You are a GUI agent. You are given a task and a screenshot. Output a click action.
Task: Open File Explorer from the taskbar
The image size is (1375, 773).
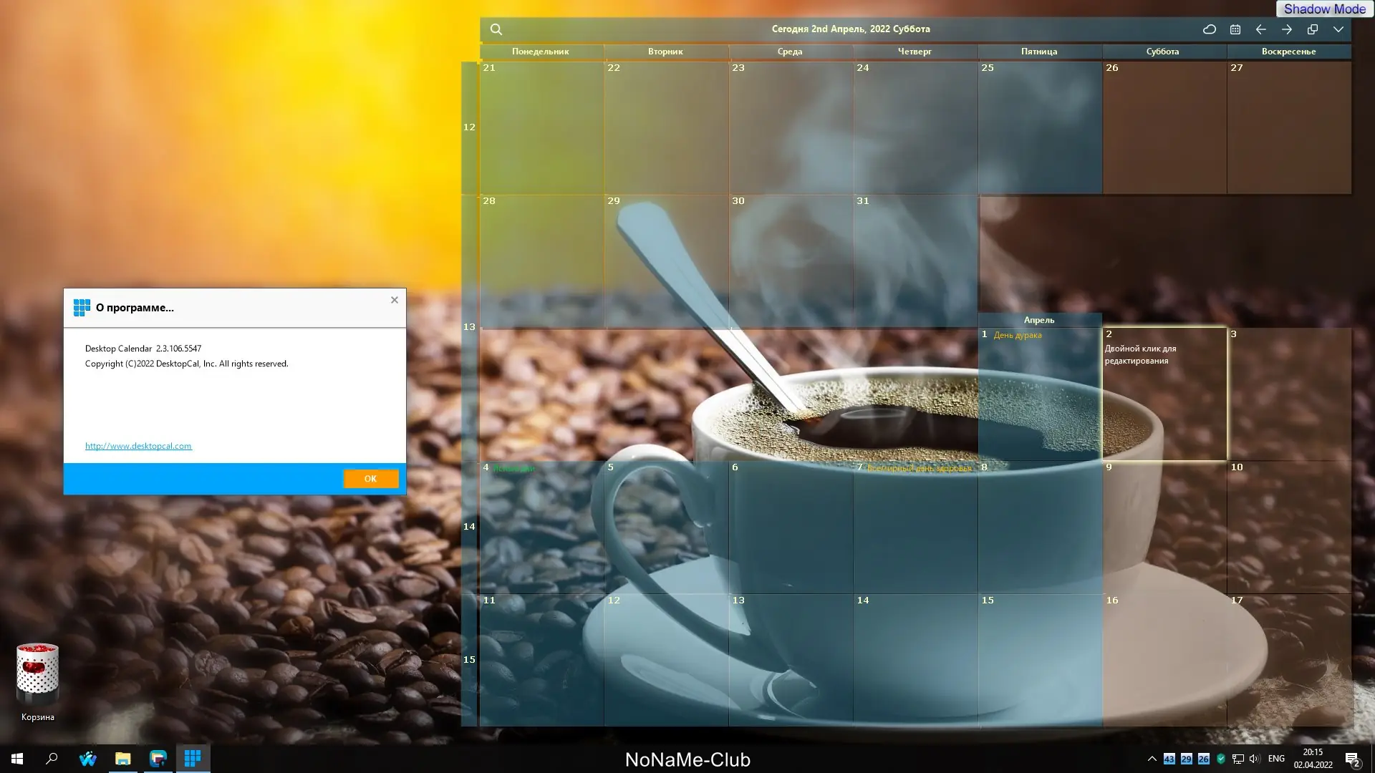pyautogui.click(x=123, y=758)
